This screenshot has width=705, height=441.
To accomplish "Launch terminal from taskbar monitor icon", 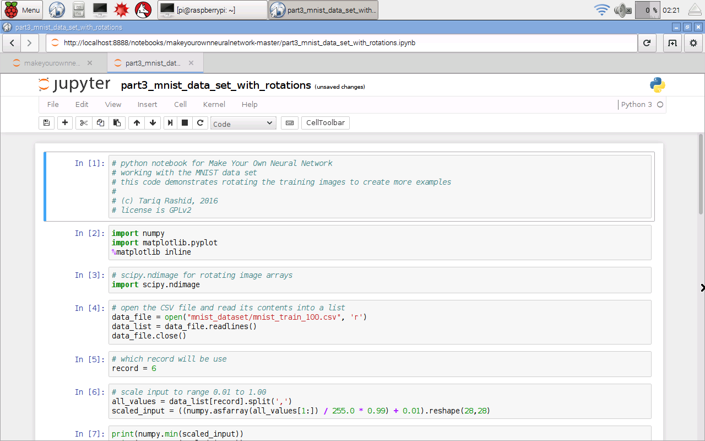I will [100, 10].
